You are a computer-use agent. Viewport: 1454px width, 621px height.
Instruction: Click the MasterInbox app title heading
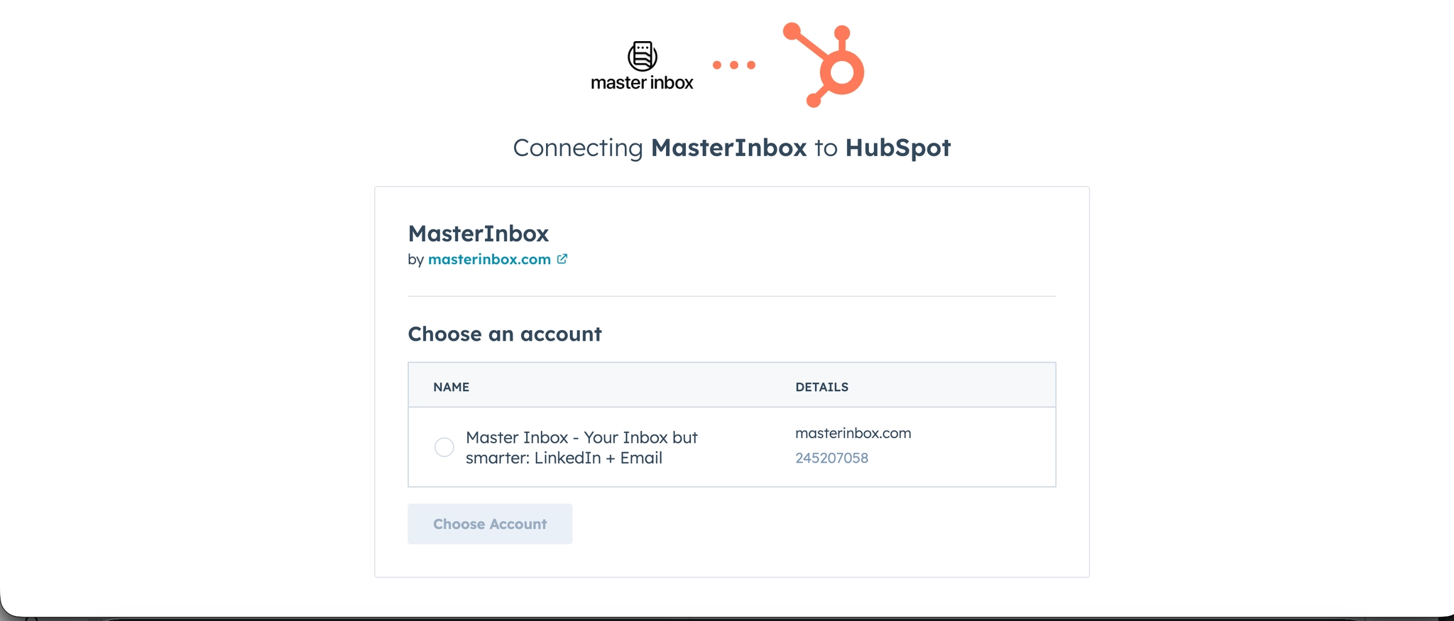478,233
